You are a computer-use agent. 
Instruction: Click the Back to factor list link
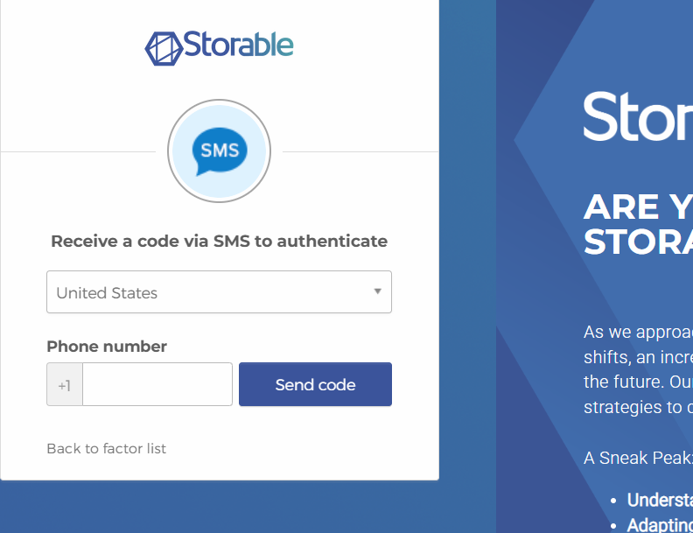tap(106, 448)
